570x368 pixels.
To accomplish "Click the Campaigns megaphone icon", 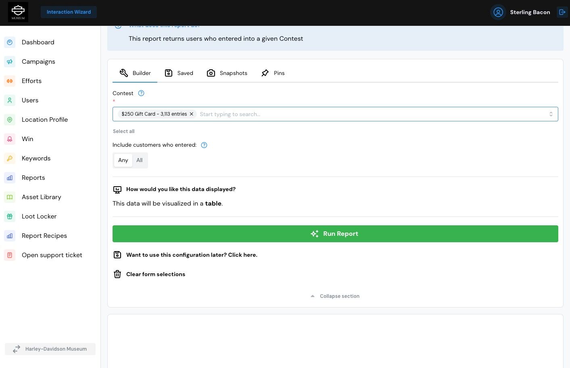I will (10, 62).
